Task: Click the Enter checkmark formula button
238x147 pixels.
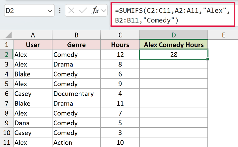Action: [83, 11]
